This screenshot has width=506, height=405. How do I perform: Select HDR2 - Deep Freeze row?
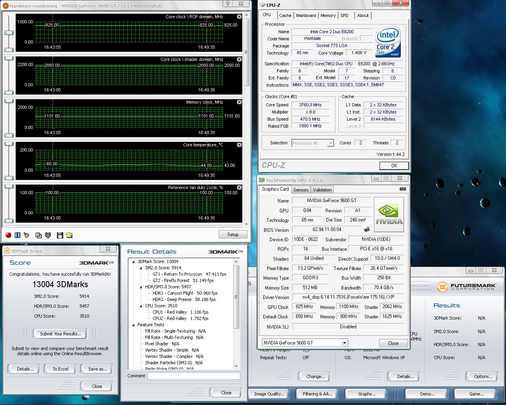point(184,299)
